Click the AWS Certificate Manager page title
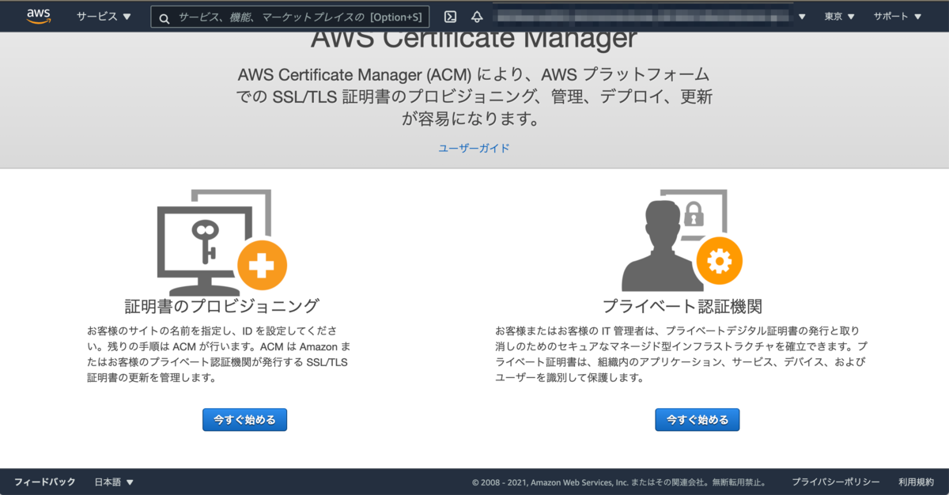 click(474, 38)
